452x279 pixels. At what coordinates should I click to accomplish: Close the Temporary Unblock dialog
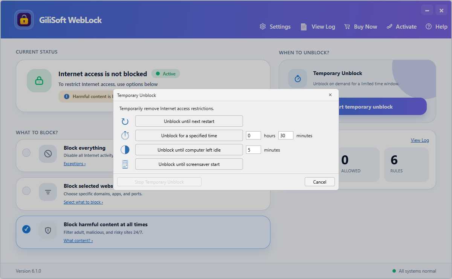[x=330, y=95]
